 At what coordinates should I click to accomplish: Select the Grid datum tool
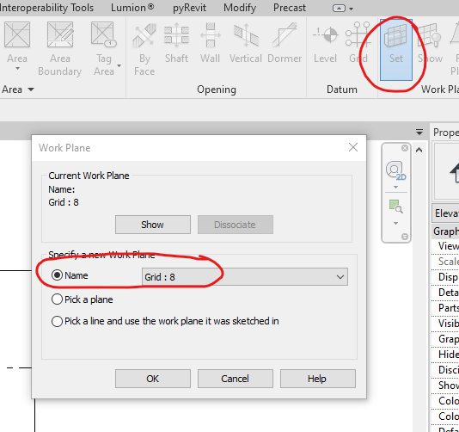click(358, 43)
